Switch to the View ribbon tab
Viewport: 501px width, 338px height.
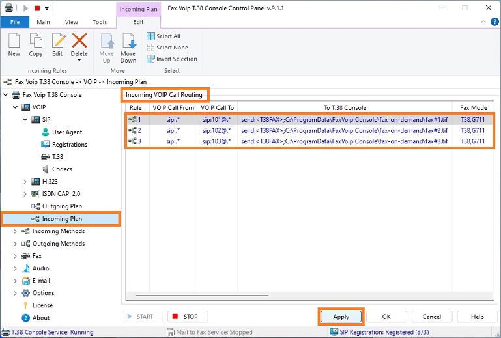tap(71, 22)
